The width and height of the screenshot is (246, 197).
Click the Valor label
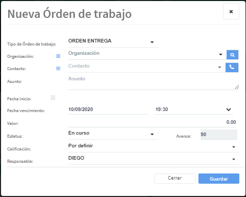click(x=13, y=123)
